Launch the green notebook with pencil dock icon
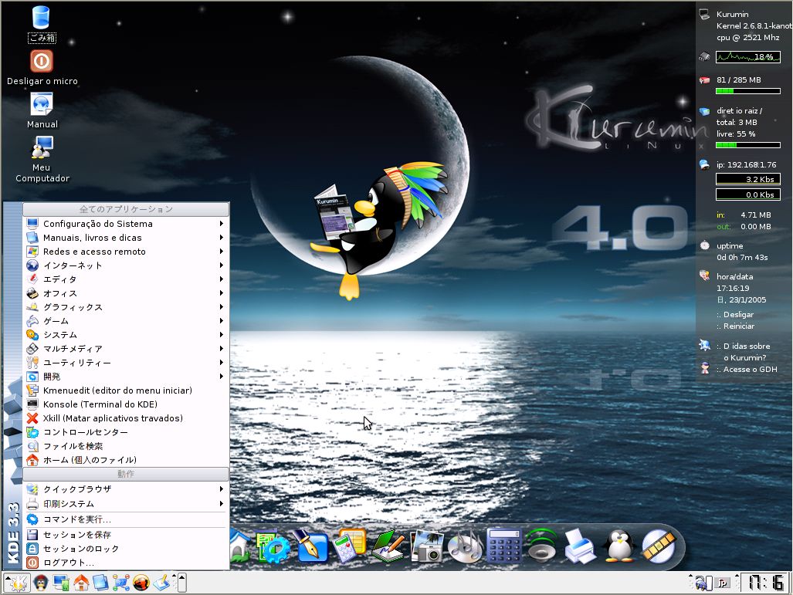The image size is (793, 595). 388,546
